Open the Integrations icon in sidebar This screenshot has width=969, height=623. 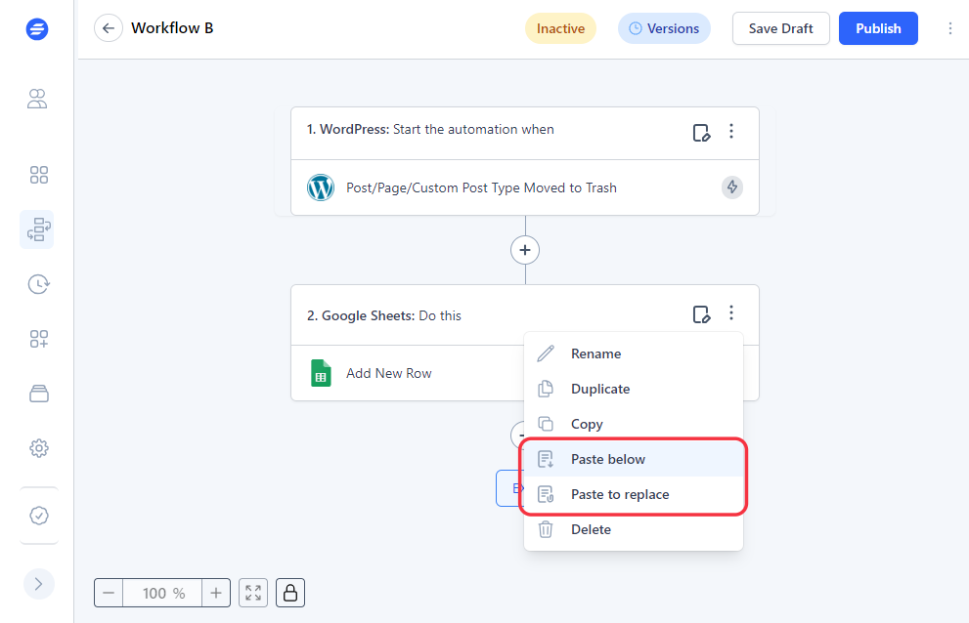pyautogui.click(x=39, y=339)
